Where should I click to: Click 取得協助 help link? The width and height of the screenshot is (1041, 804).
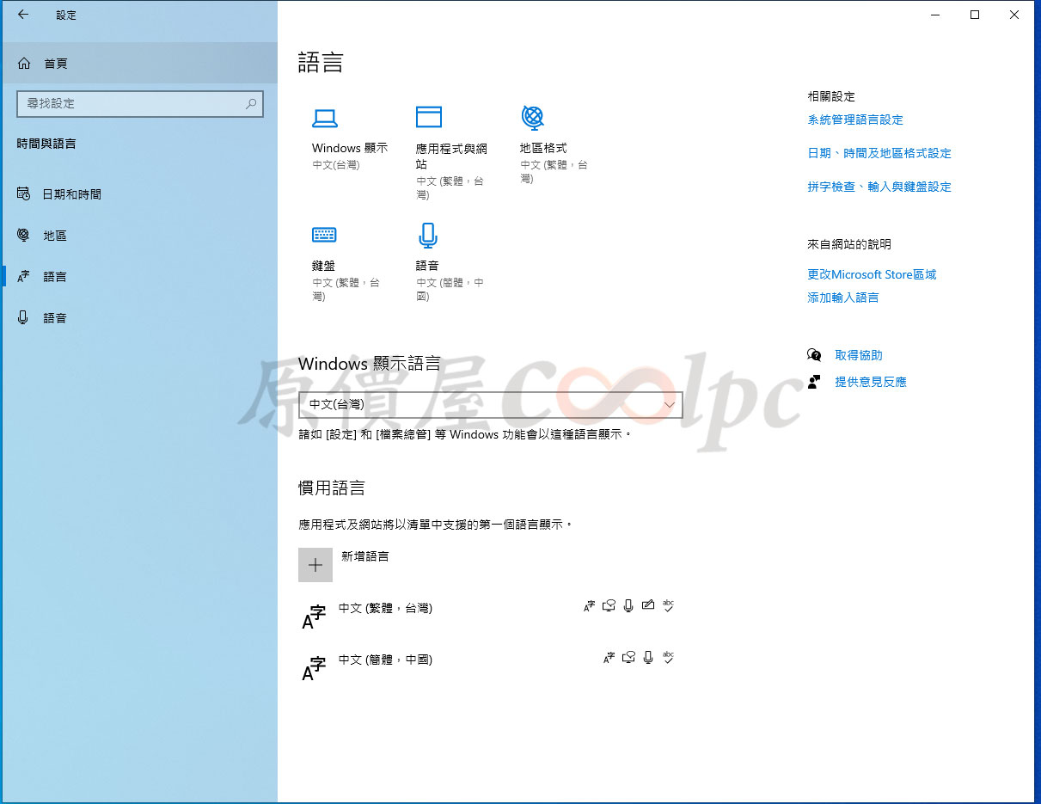coord(858,355)
